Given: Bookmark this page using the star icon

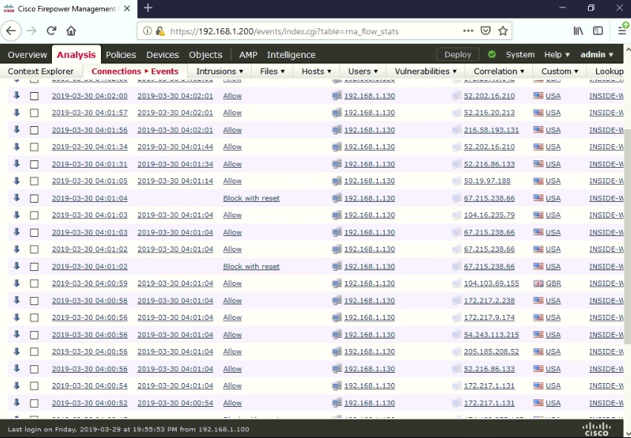Looking at the screenshot, I should point(503,31).
